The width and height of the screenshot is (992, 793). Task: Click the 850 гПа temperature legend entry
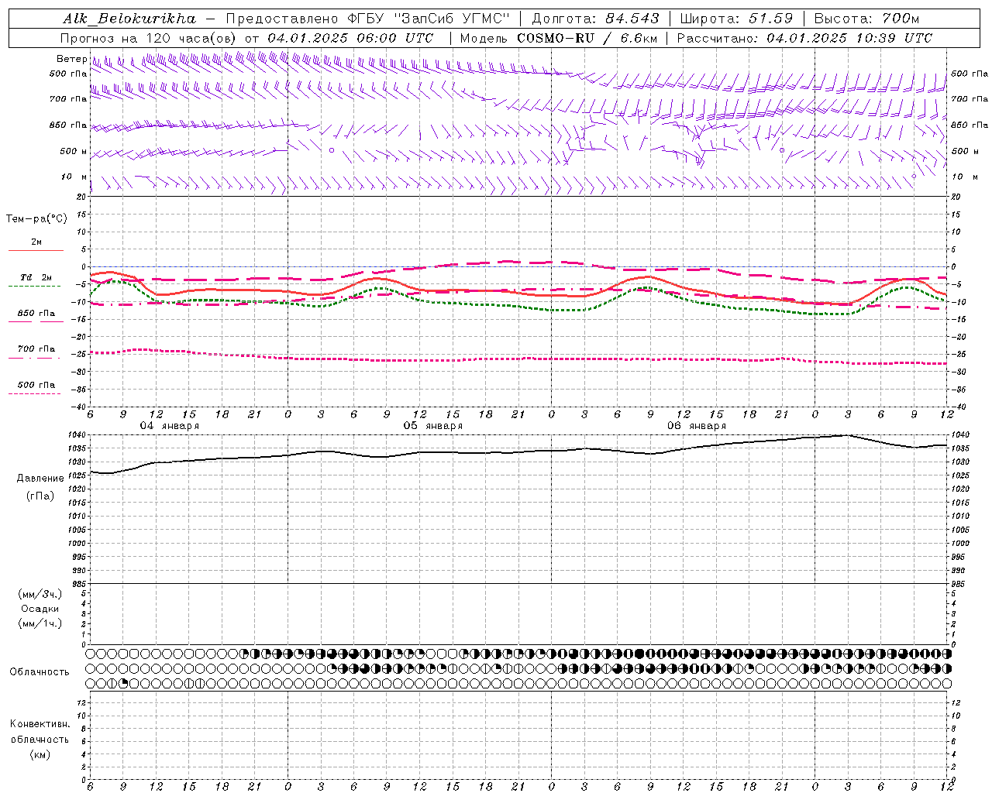click(x=36, y=314)
